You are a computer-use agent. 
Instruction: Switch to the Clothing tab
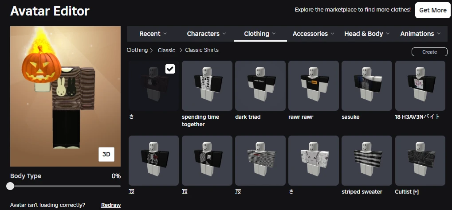pyautogui.click(x=260, y=34)
